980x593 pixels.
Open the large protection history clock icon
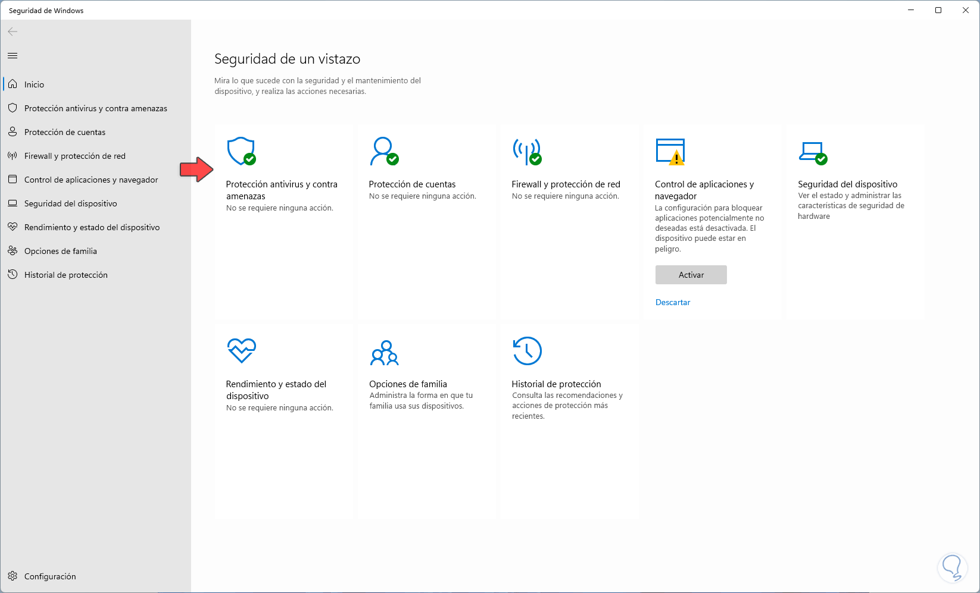point(528,351)
